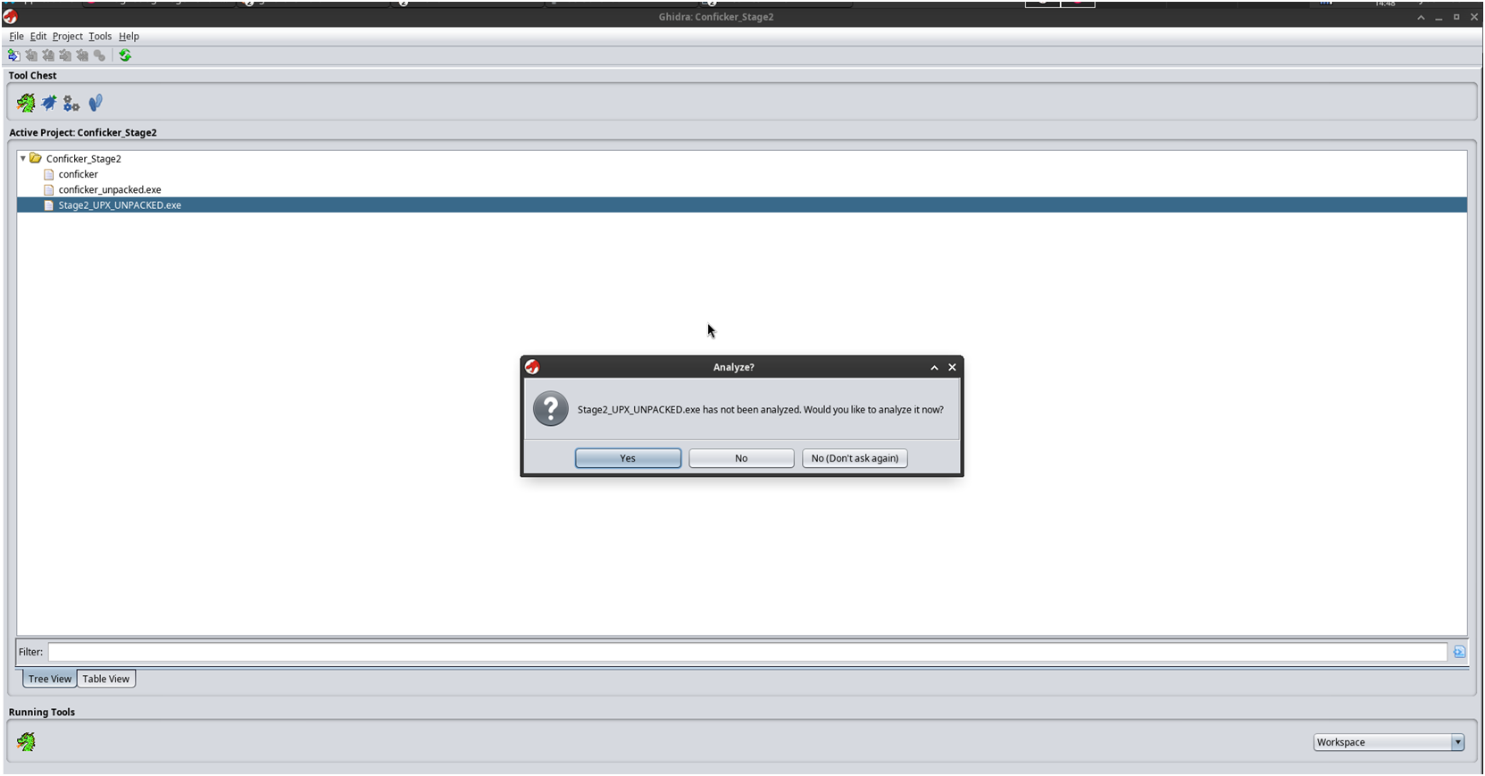1485x776 pixels.
Task: Open the Project menu
Action: pyautogui.click(x=67, y=37)
